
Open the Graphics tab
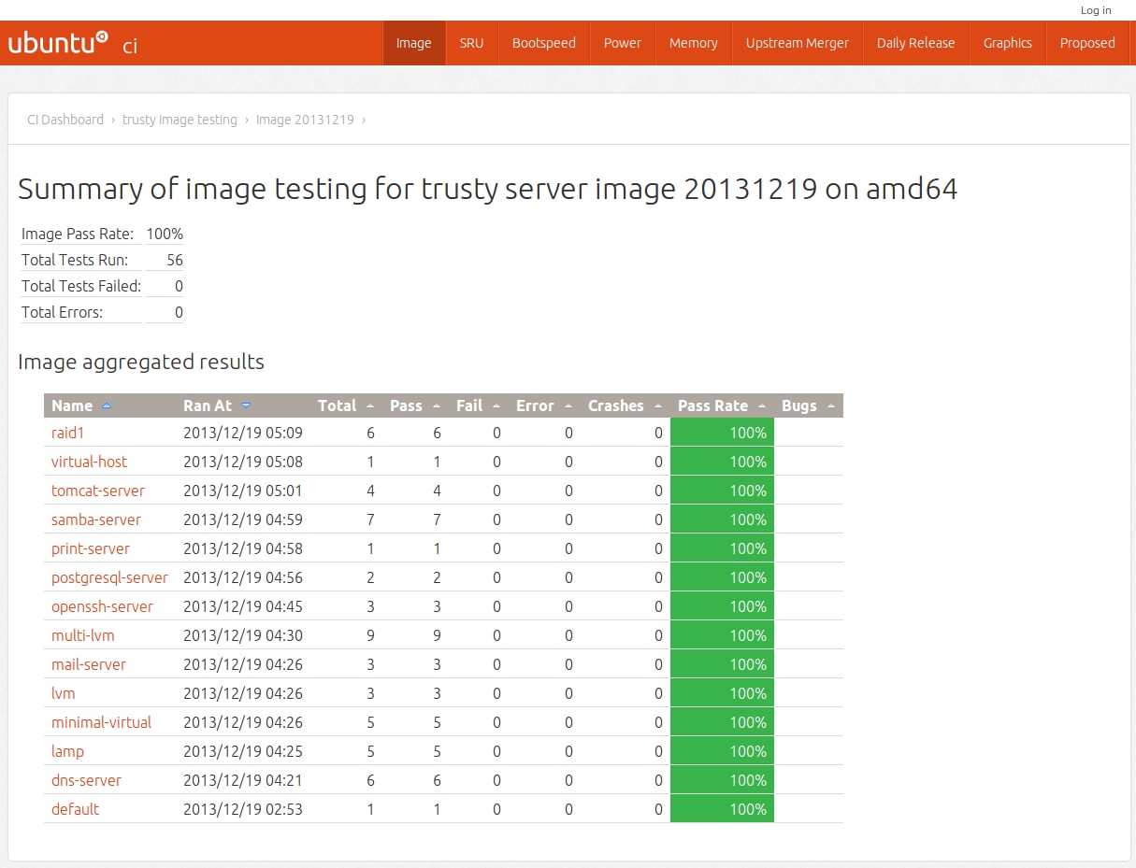pos(1008,43)
